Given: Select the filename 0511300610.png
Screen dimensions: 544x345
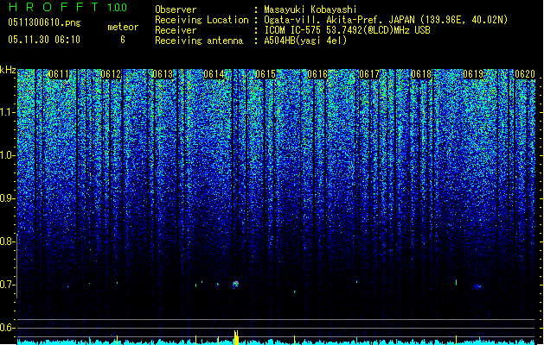Looking at the screenshot, I should click(44, 22).
